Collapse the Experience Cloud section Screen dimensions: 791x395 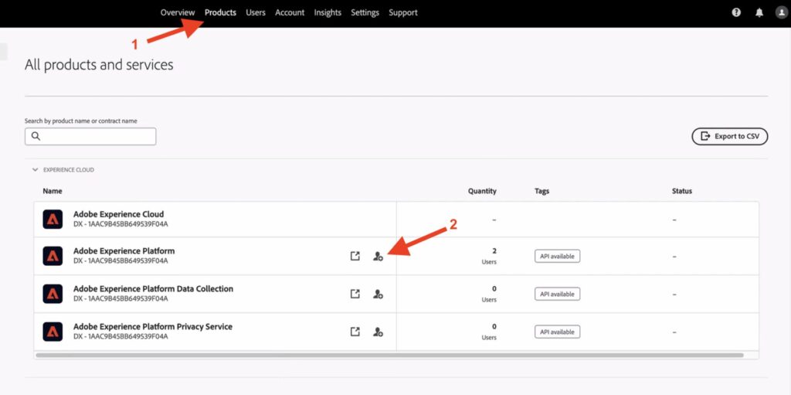coord(35,170)
